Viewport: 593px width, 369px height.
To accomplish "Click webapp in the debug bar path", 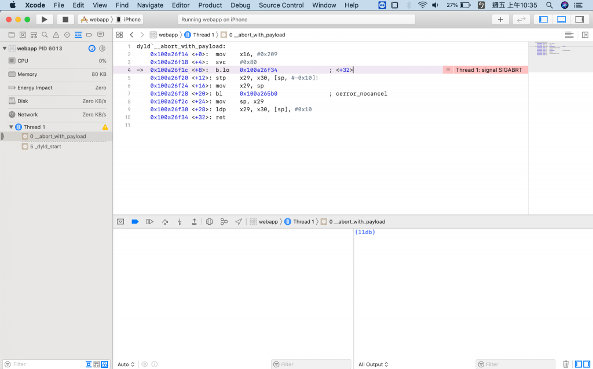I will click(x=264, y=222).
